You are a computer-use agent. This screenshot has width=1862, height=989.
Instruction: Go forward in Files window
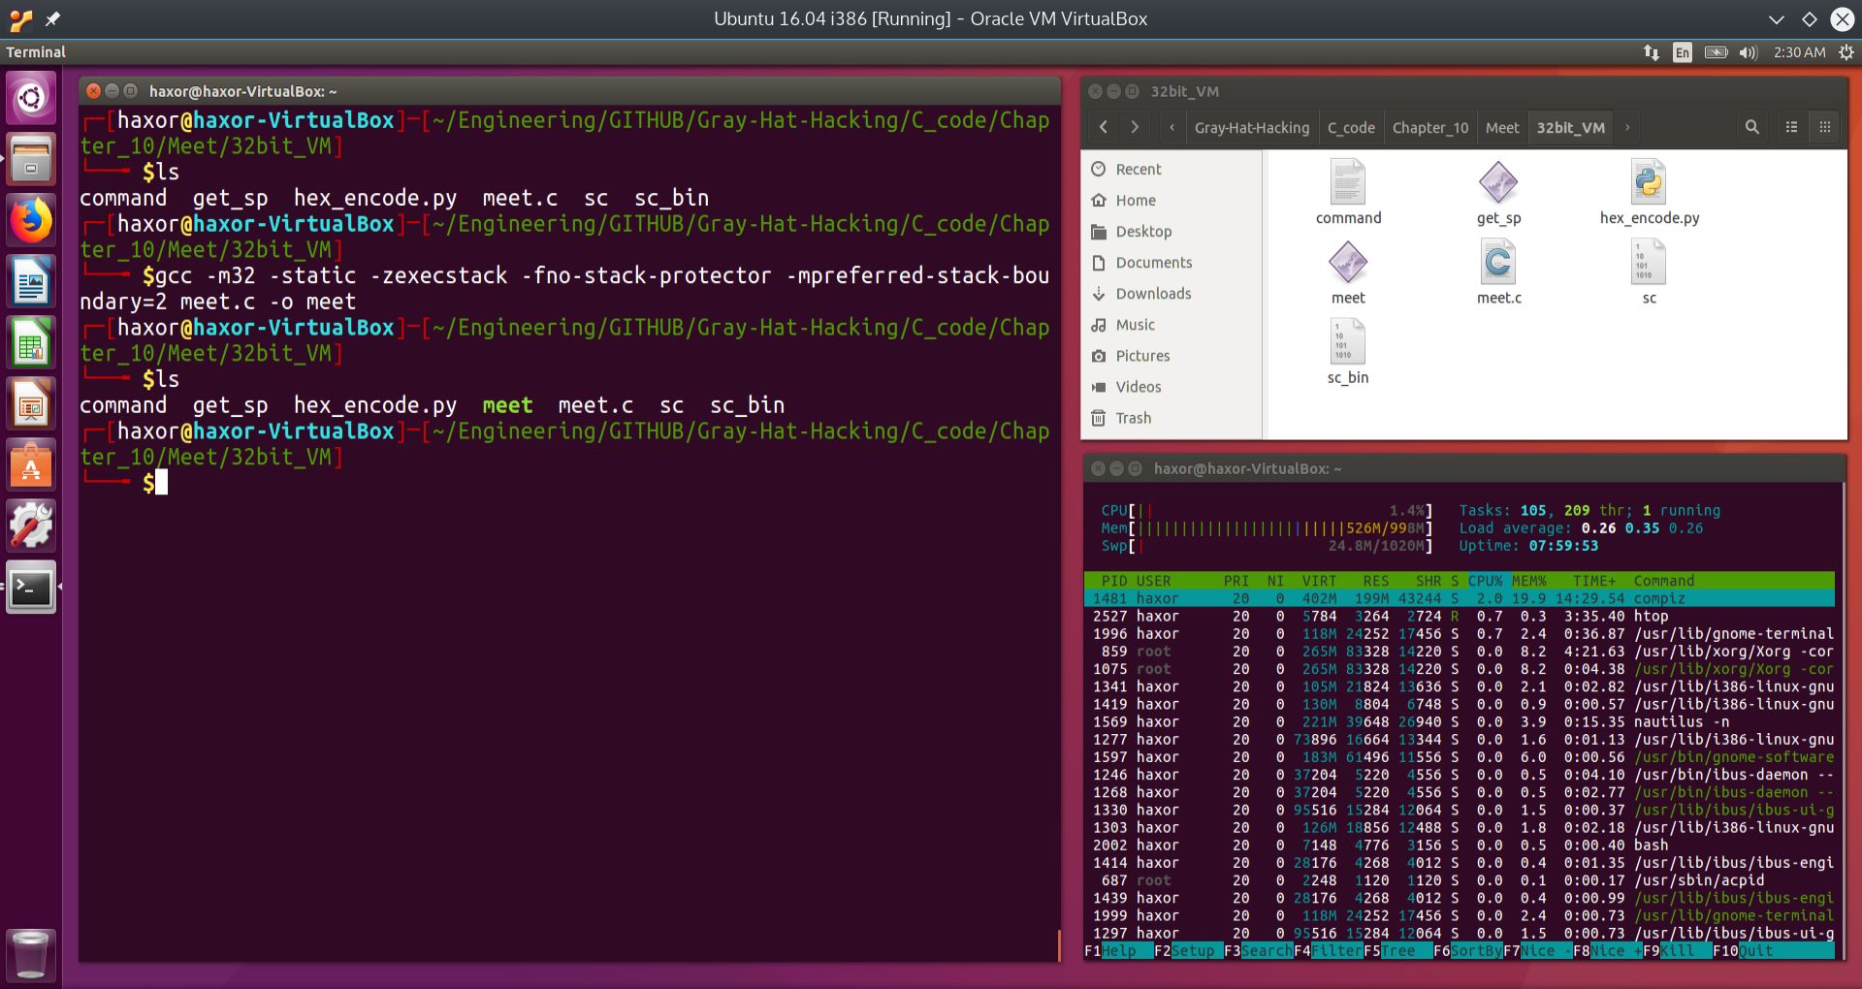(1135, 127)
